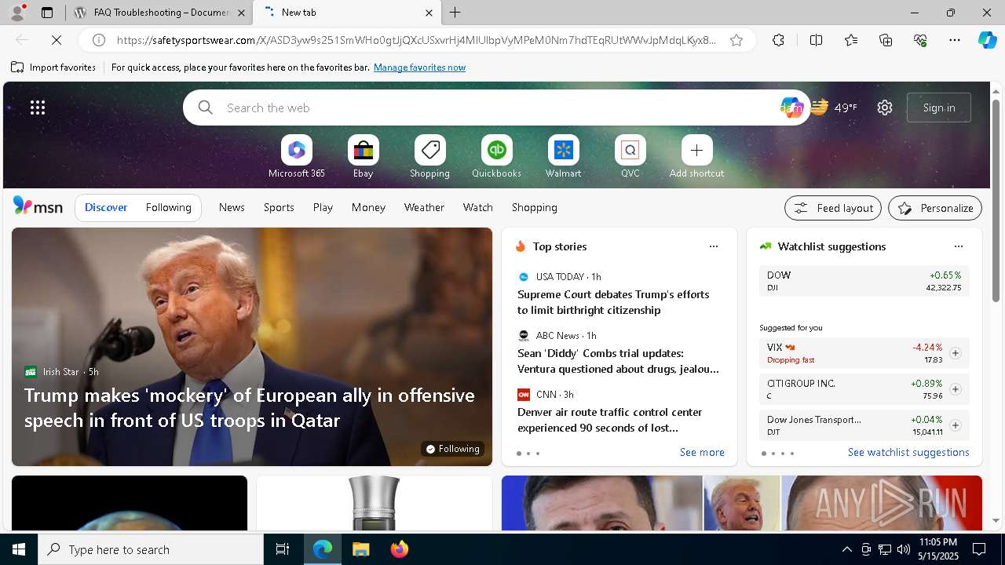The height and width of the screenshot is (565, 1005).
Task: Stop loading the page
Action: [57, 40]
